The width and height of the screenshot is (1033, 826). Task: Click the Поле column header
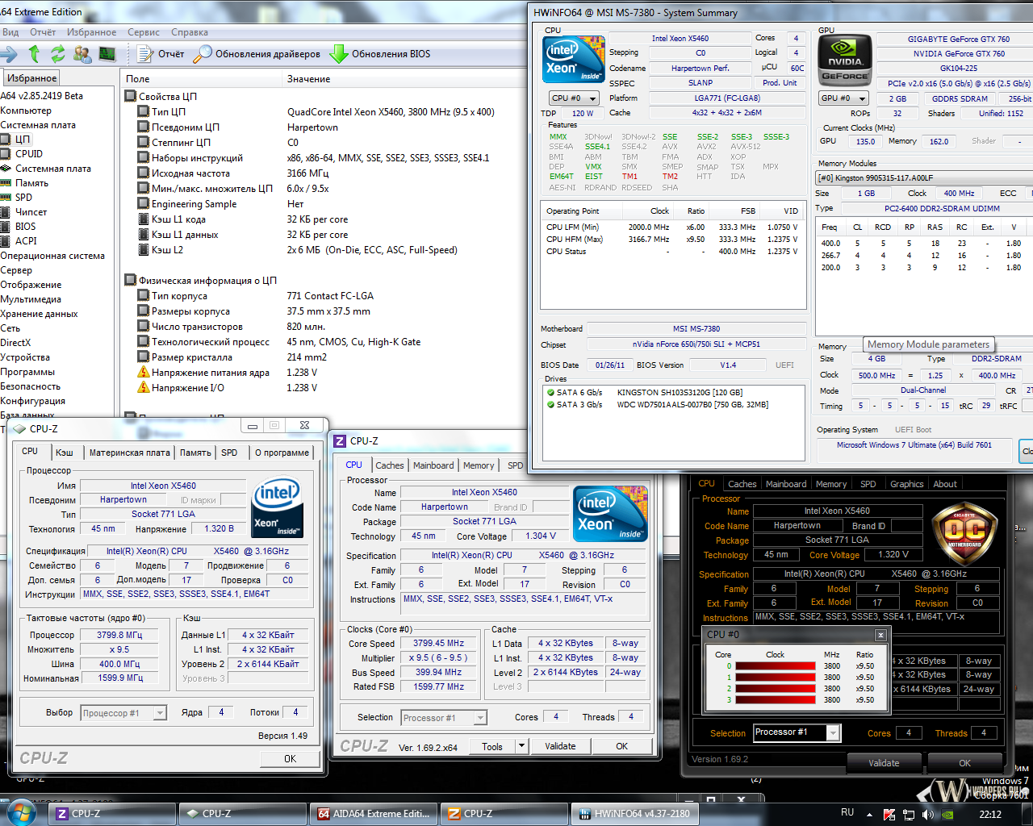click(202, 79)
